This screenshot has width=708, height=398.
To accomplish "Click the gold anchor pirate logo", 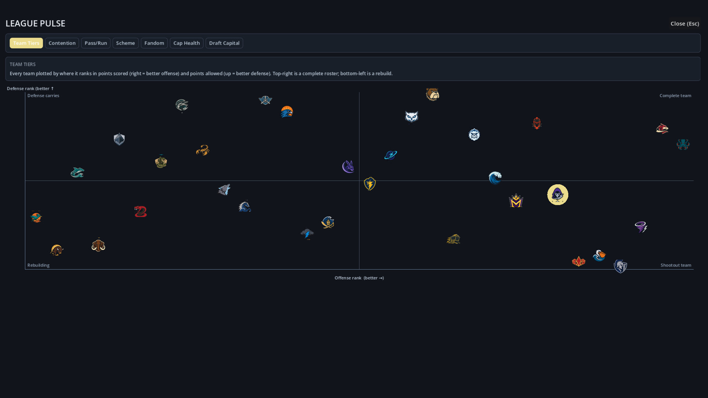I will click(x=328, y=222).
